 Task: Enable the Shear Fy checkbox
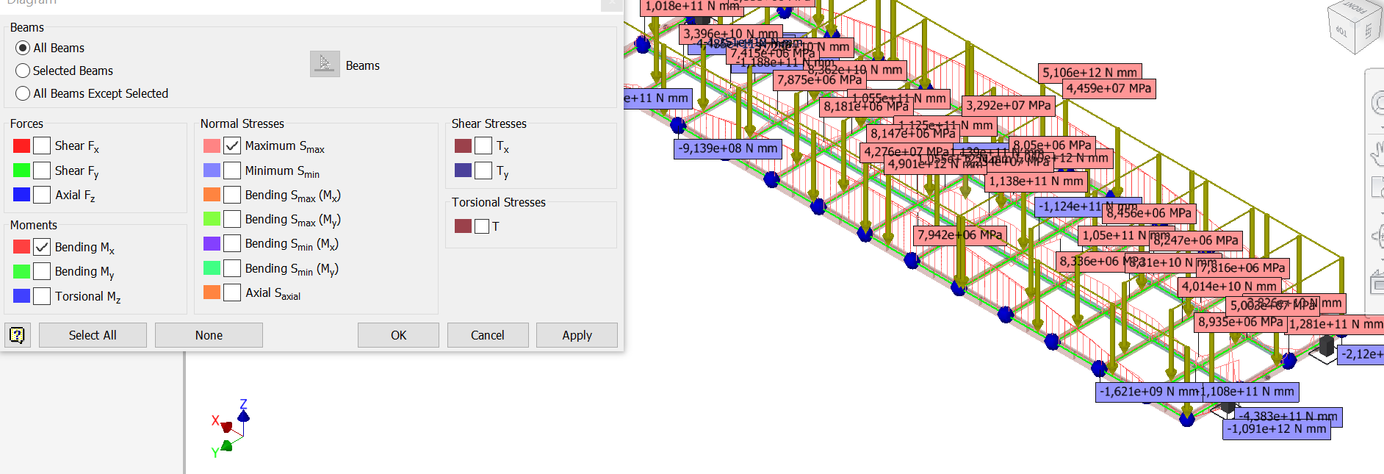pyautogui.click(x=42, y=170)
